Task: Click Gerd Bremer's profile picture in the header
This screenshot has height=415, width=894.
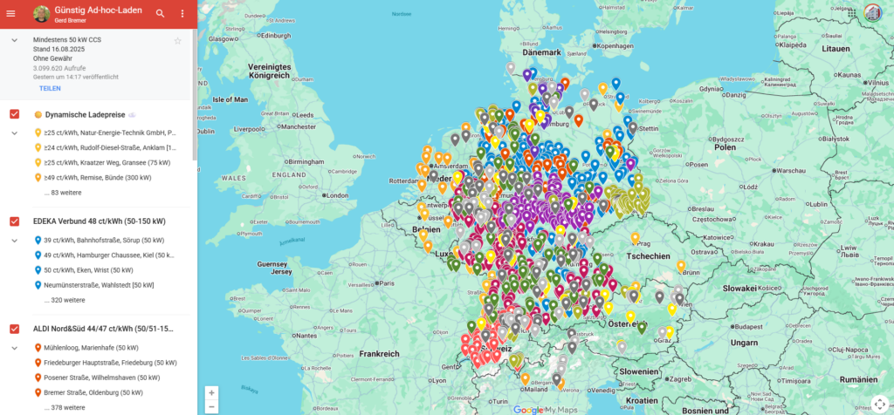Action: 42,14
